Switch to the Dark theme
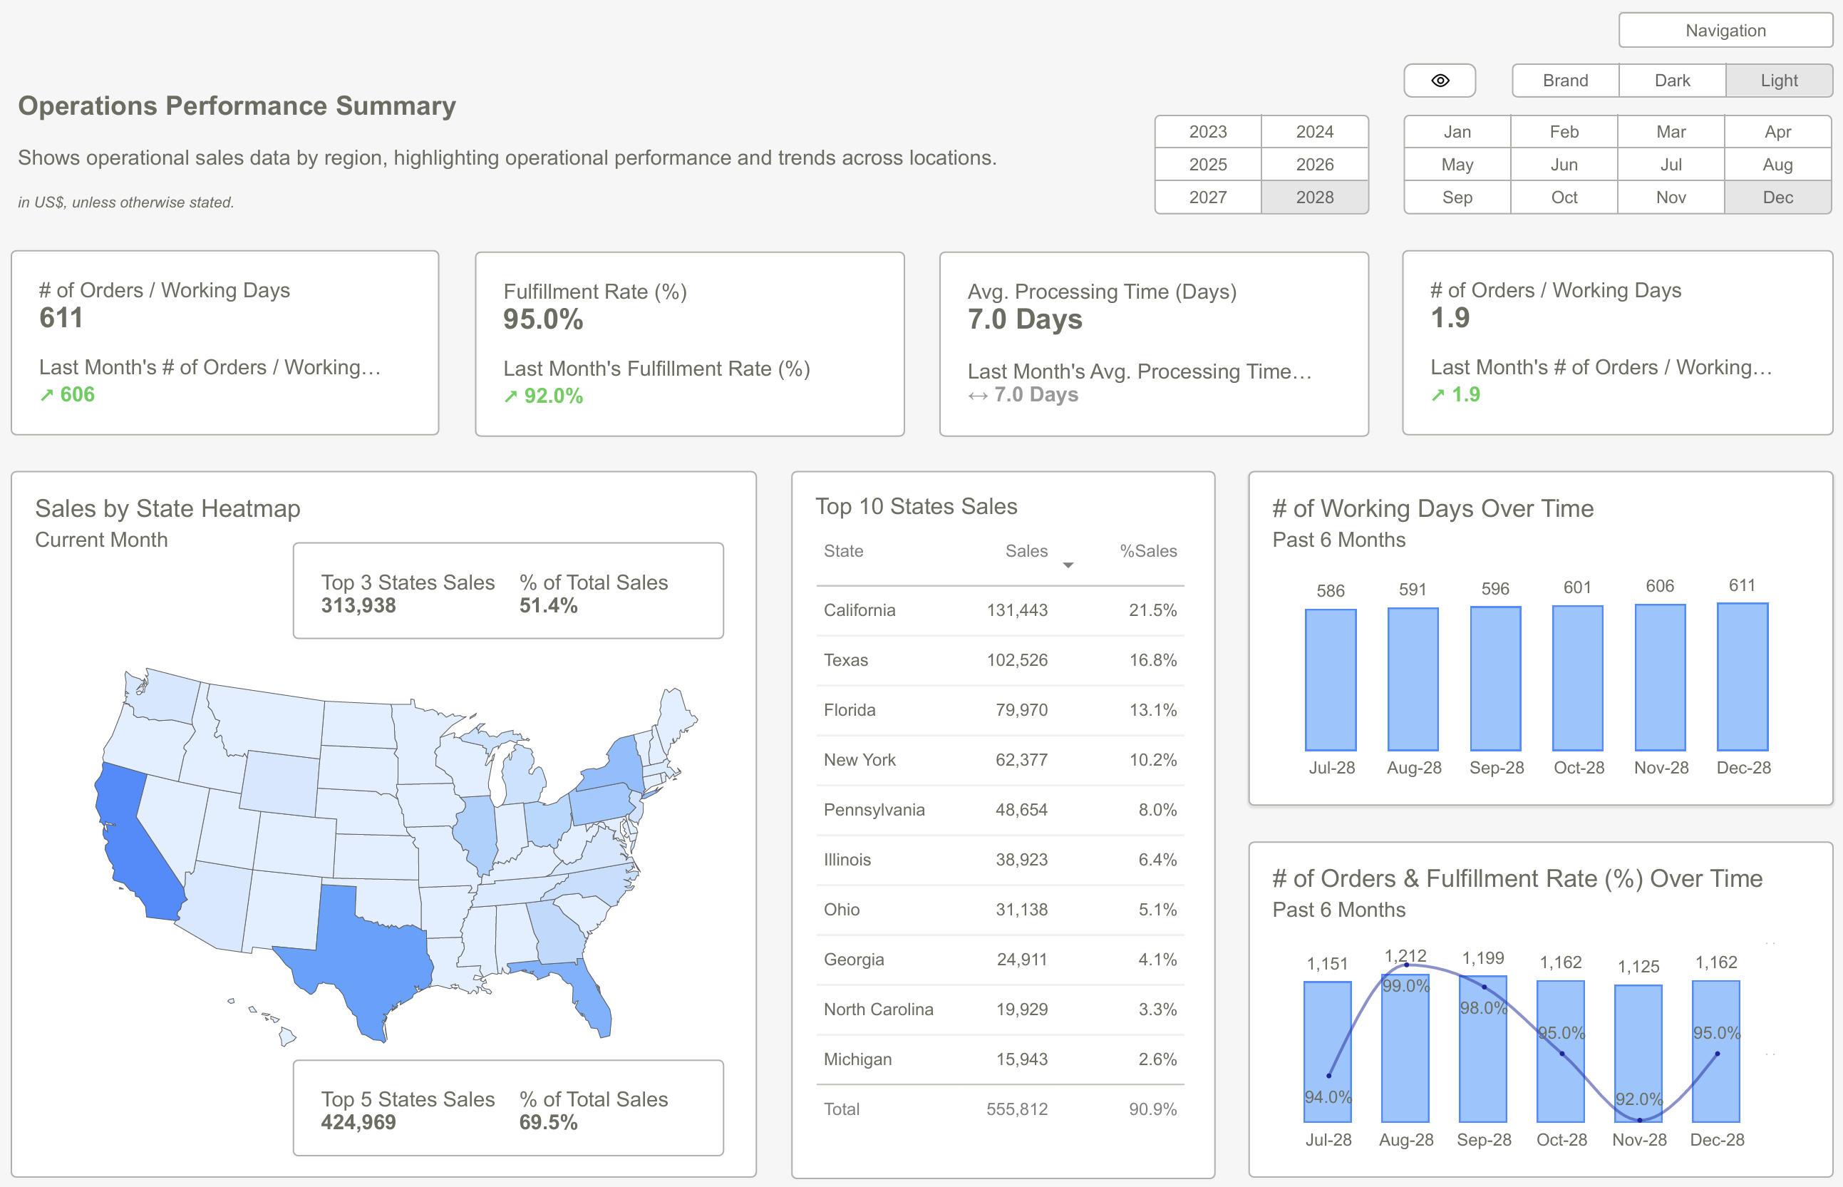Screen dimensions: 1843x1187 tap(1672, 80)
